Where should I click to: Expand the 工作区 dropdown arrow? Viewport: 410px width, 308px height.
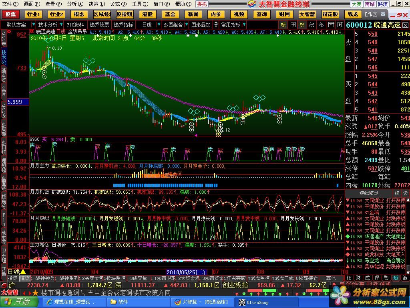pyautogui.click(x=383, y=14)
